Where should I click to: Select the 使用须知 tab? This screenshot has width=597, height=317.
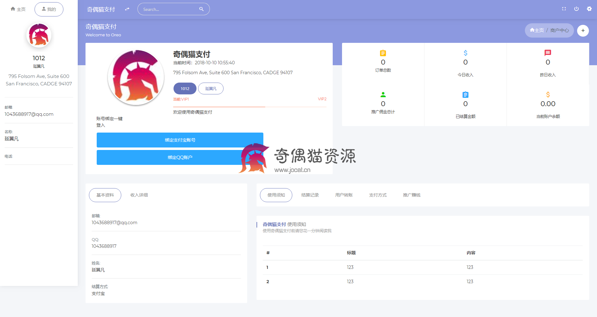(x=276, y=195)
